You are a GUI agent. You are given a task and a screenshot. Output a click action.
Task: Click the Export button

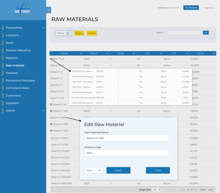(x=79, y=33)
